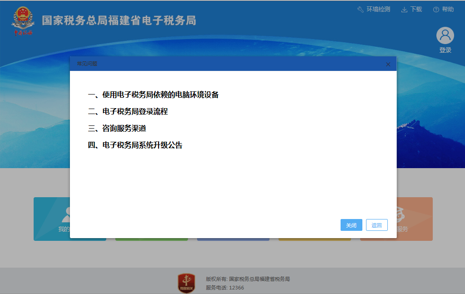The height and width of the screenshot is (294, 465).
Task: Click the 帮助 question mark icon
Action: point(436,9)
